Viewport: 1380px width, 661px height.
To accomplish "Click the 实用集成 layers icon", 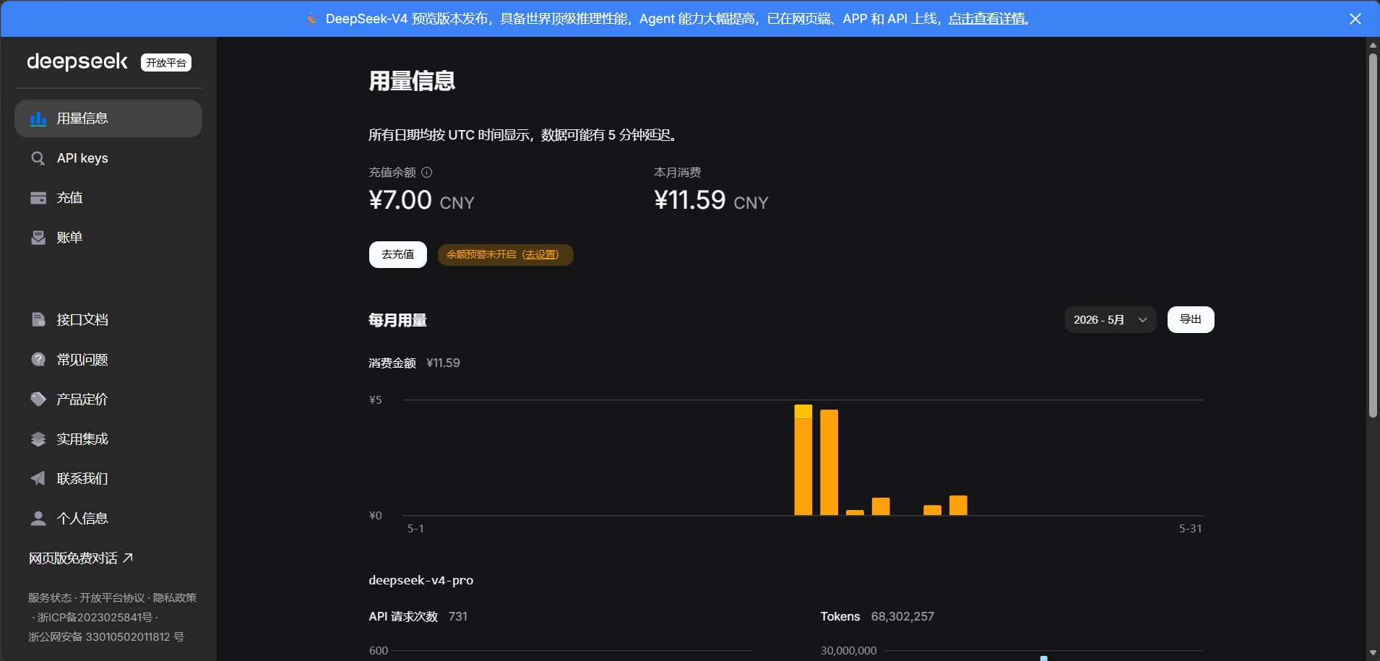I will (38, 438).
